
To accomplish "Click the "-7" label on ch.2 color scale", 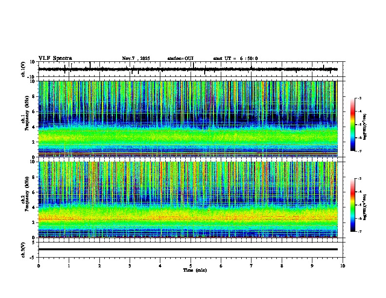I will 359,232.
